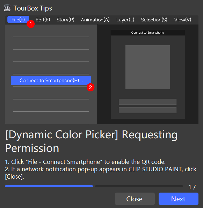Image resolution: width=203 pixels, height=208 pixels.
Task: Click the page counter 1 / text
Action: point(192,187)
